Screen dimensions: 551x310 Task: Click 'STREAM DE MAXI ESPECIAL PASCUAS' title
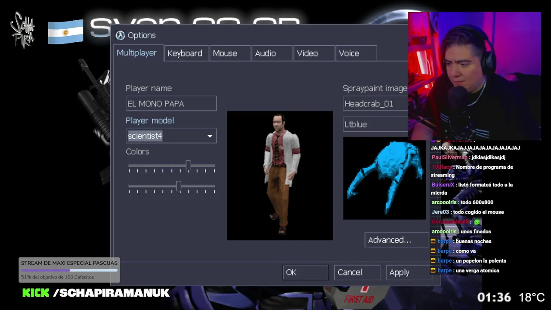(x=69, y=263)
